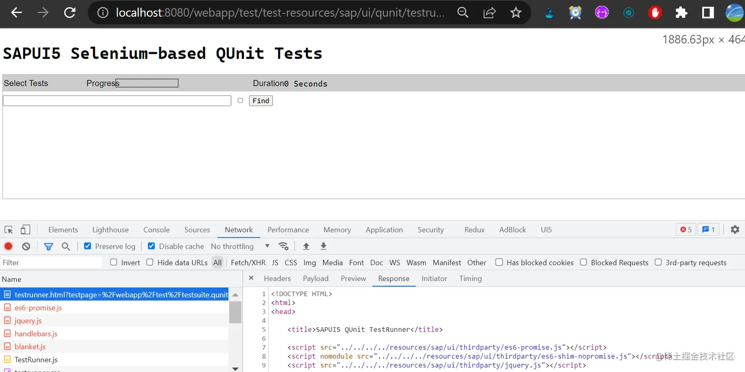Screen dimensions: 745x372
Task: Click the Find button
Action: tap(261, 101)
